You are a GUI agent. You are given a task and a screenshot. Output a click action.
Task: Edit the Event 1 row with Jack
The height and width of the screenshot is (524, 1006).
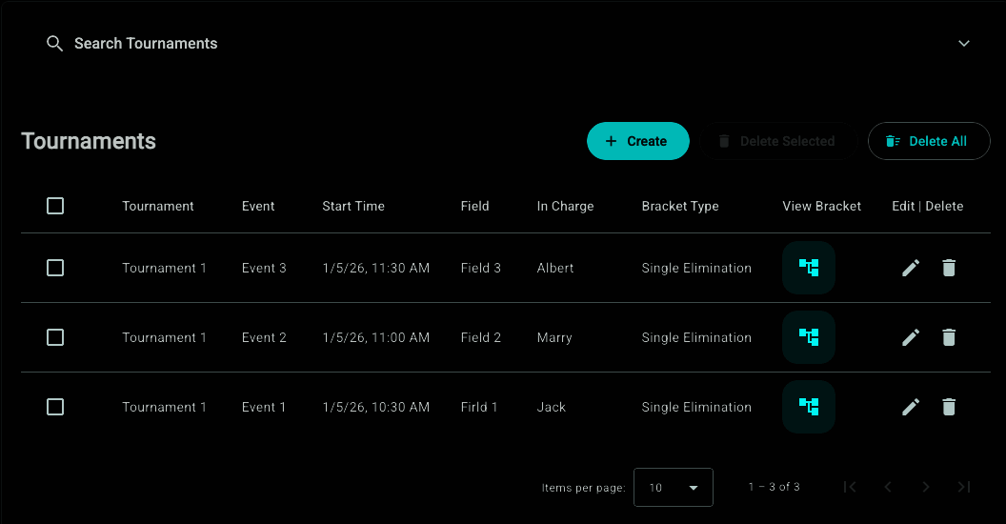911,407
